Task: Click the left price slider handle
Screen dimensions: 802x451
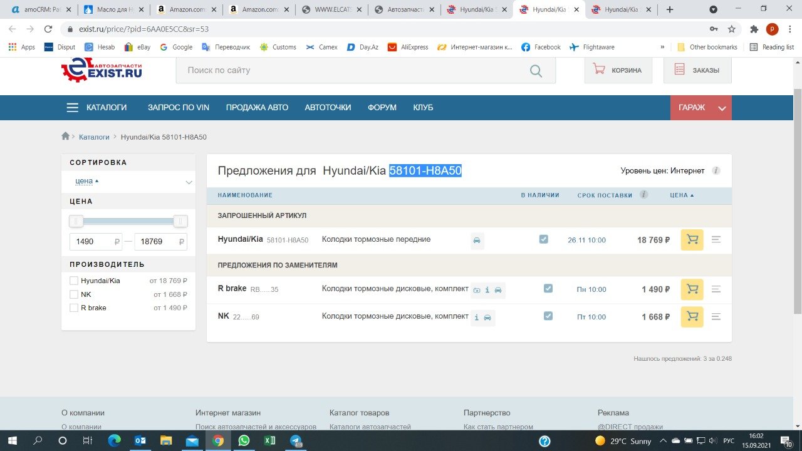Action: [x=76, y=221]
